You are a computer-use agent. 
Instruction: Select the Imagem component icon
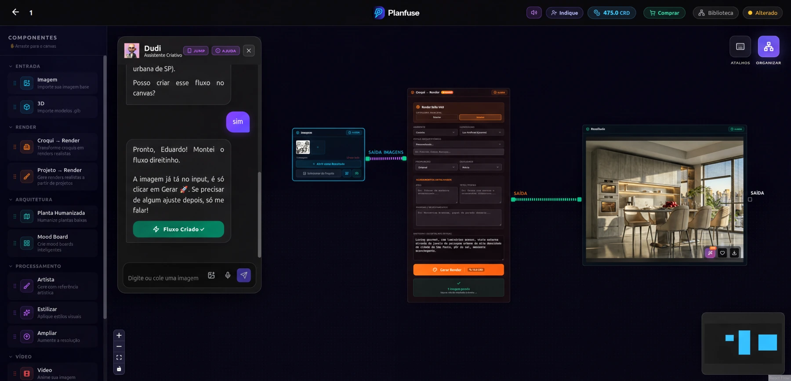(27, 83)
